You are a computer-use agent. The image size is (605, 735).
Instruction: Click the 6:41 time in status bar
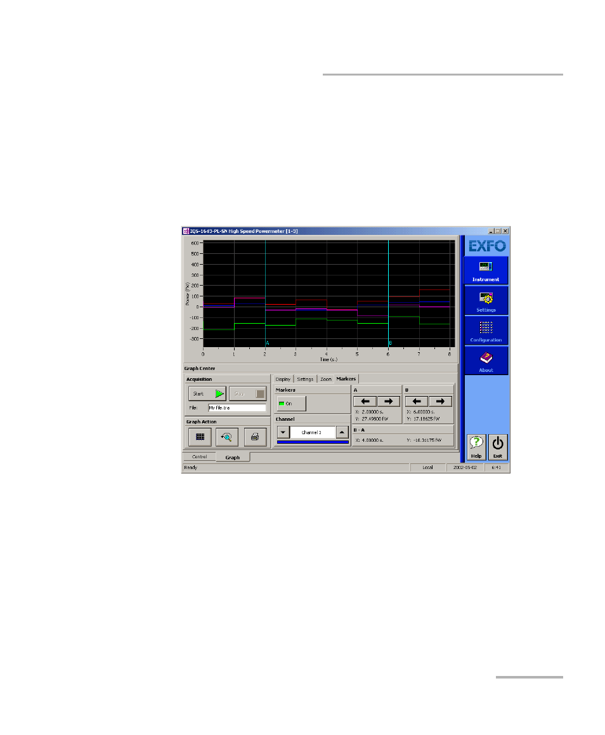click(x=497, y=467)
